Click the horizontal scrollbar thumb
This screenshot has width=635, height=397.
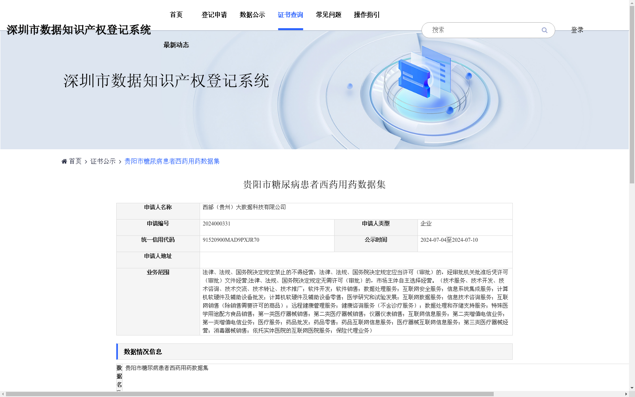click(250, 394)
